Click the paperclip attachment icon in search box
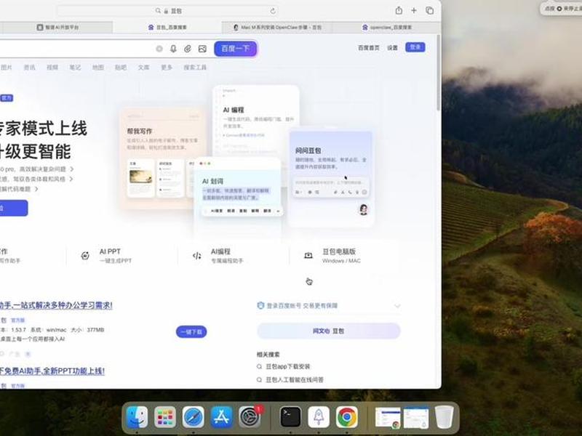Image resolution: width=582 pixels, height=436 pixels. (188, 49)
